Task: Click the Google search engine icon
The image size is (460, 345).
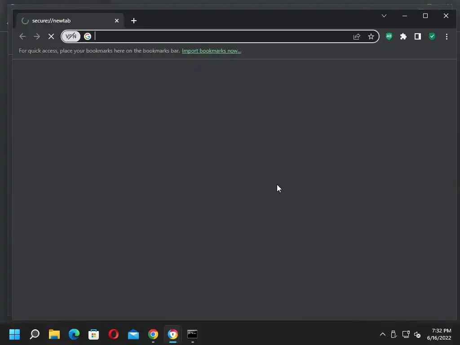Action: pyautogui.click(x=88, y=36)
